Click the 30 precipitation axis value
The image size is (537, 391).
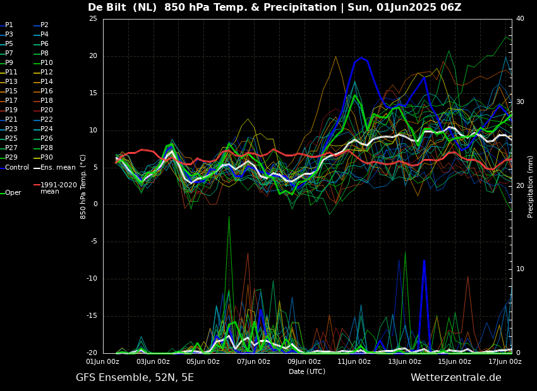tap(520, 102)
